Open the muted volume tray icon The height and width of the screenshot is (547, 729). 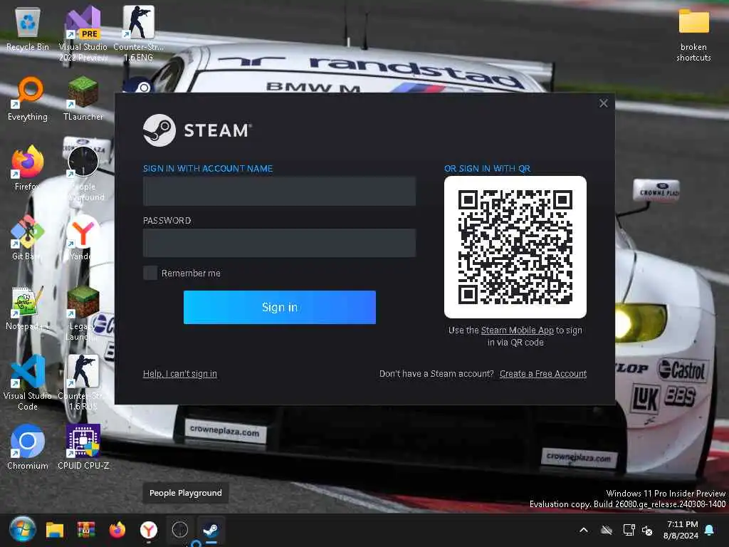coord(647,530)
